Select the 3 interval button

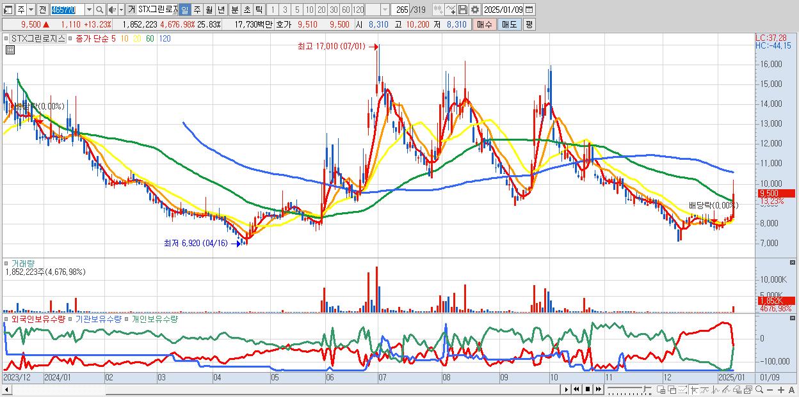click(x=285, y=10)
